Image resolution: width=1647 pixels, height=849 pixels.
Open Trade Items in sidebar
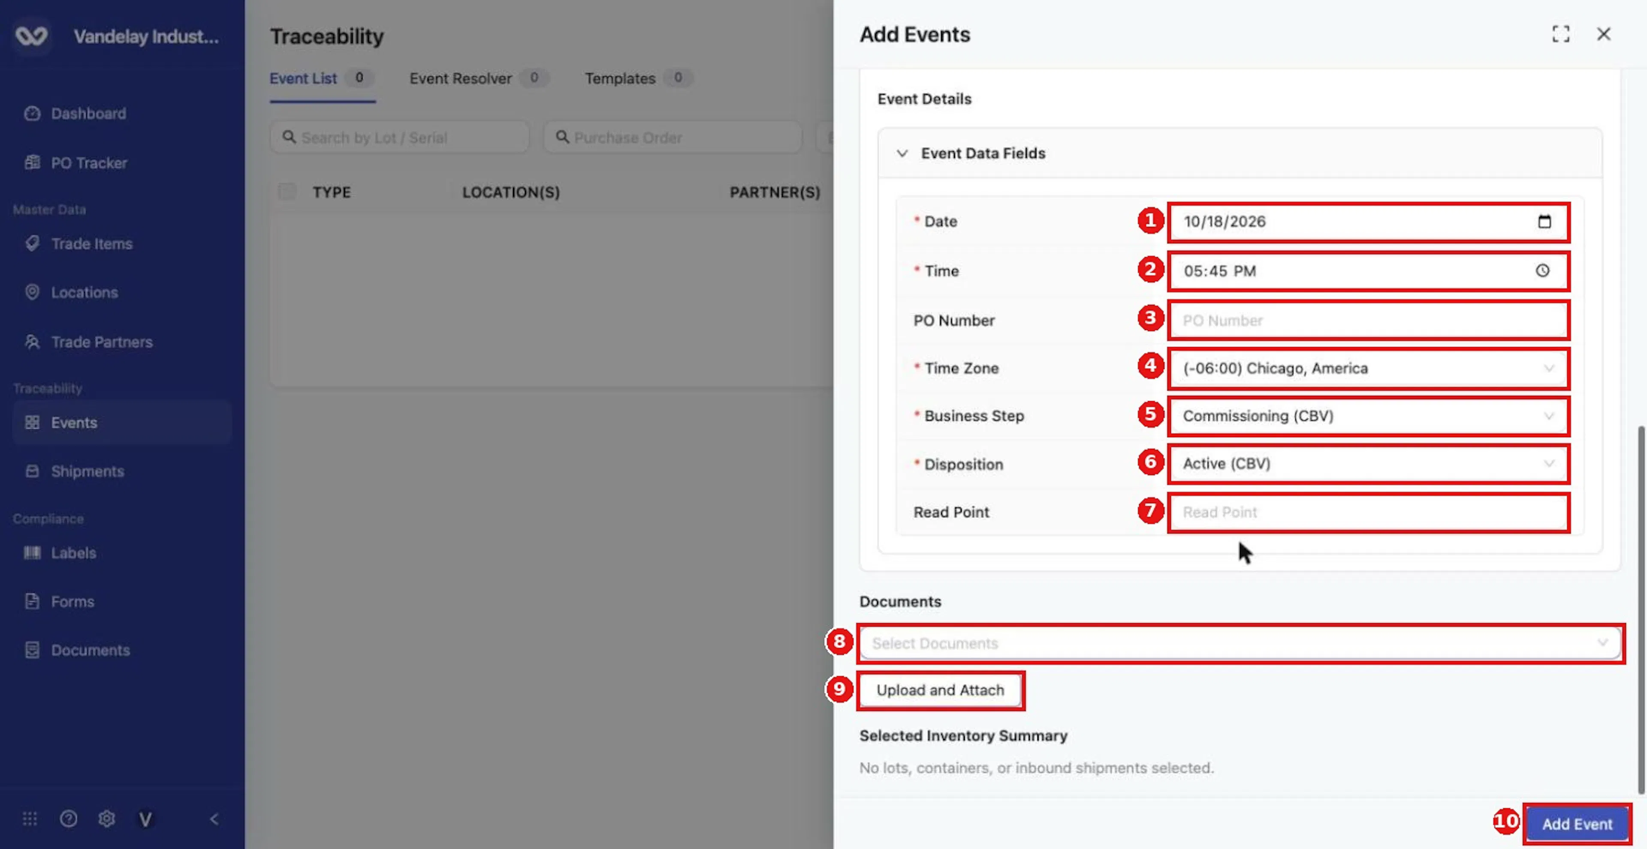tap(121, 243)
